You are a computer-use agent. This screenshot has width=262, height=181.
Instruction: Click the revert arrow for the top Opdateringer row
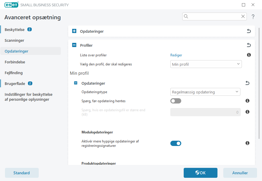point(249,31)
